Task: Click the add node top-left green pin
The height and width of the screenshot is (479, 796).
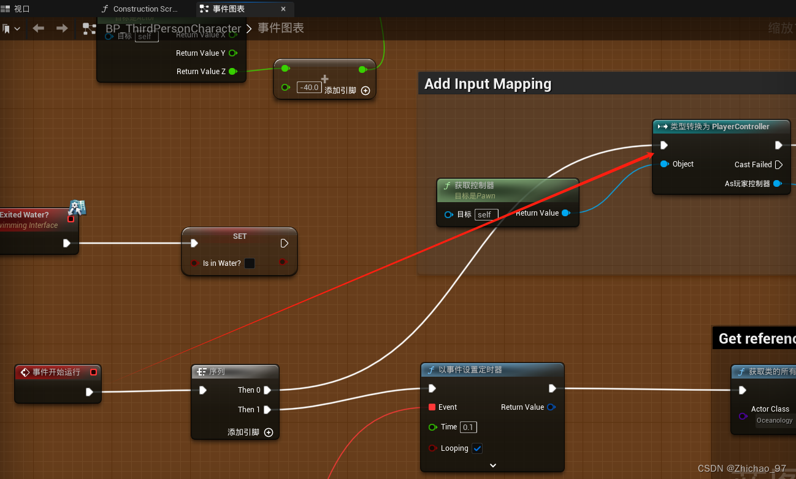Action: click(x=285, y=69)
